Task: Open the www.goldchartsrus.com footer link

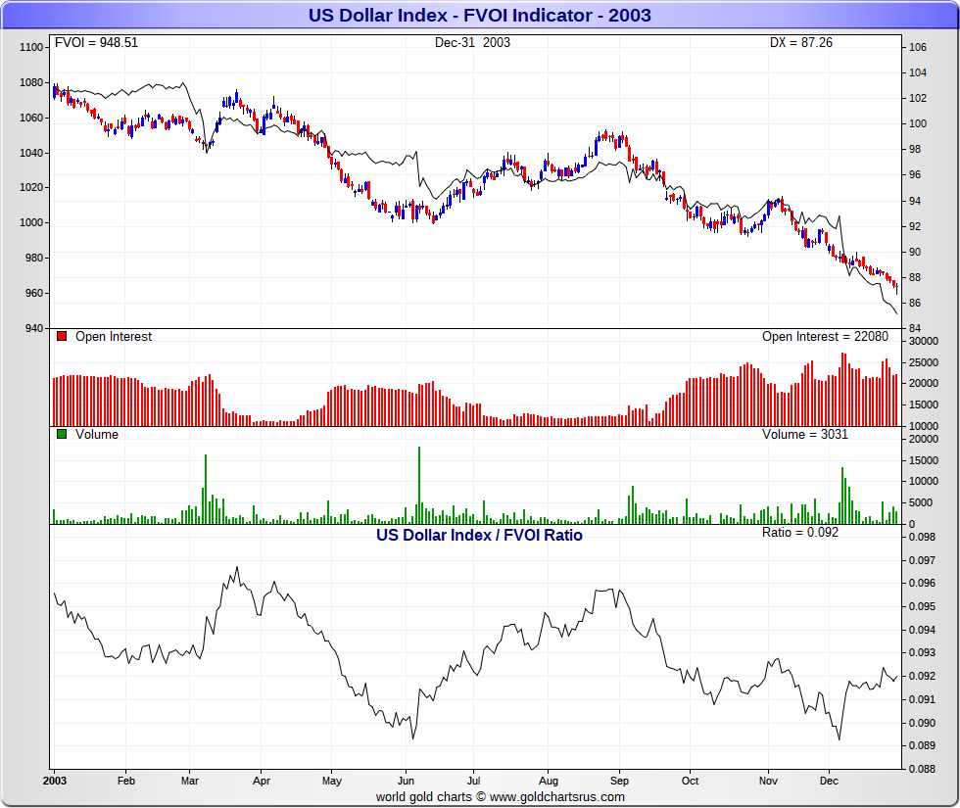Action: [x=557, y=797]
